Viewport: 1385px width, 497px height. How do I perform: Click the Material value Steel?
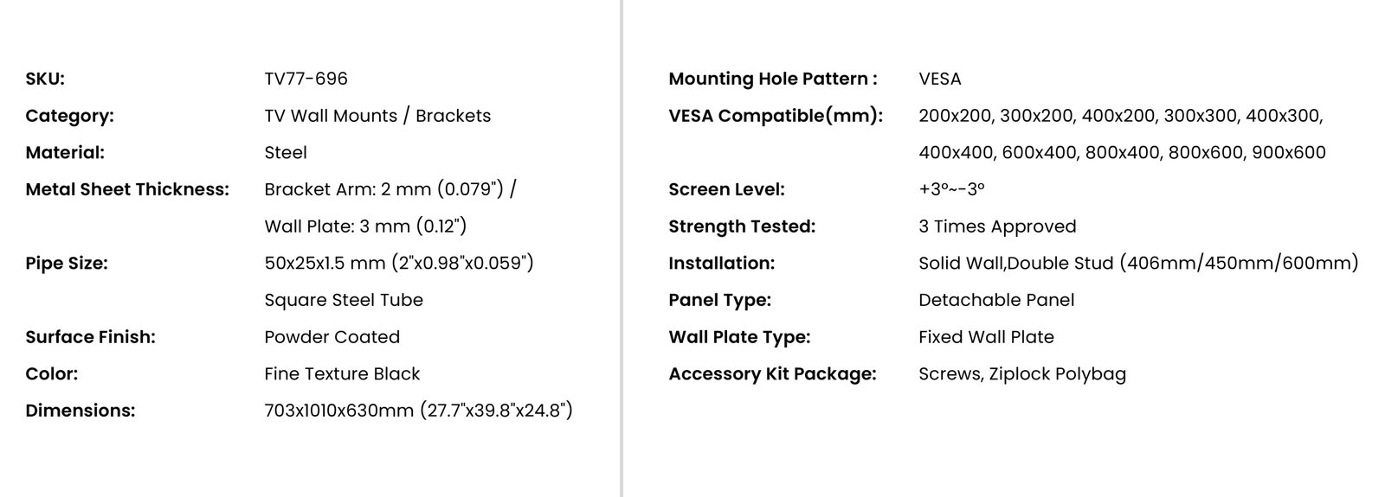[x=286, y=153]
